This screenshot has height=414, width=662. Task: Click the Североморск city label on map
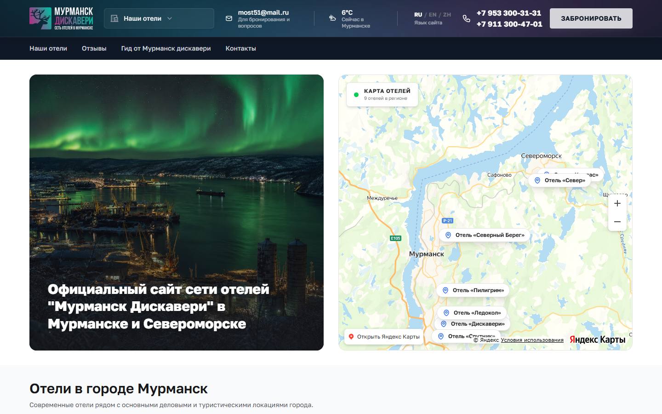click(541, 156)
